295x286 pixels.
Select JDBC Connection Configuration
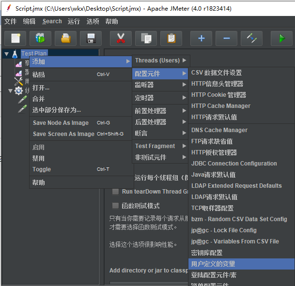point(241,164)
